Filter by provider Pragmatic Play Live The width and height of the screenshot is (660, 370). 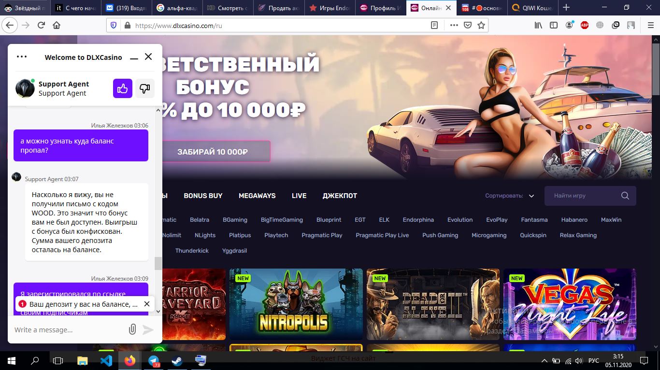382,235
